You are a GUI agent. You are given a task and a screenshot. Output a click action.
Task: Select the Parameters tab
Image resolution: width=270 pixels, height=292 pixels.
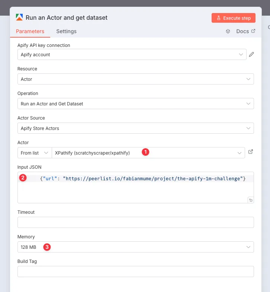(30, 31)
